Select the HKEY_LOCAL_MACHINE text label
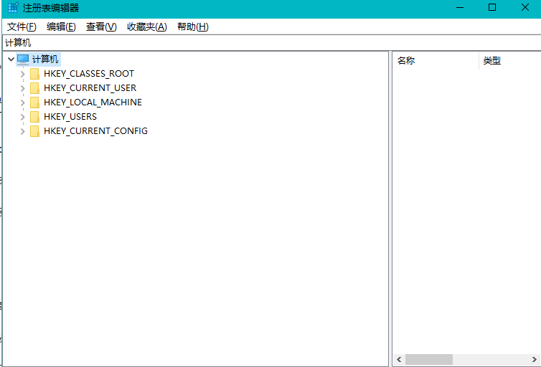 (x=93, y=103)
